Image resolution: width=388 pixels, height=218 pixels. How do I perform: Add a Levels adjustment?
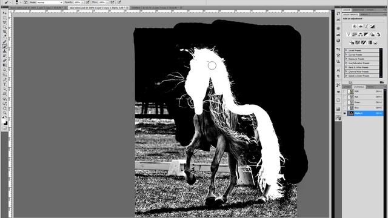[361, 26]
